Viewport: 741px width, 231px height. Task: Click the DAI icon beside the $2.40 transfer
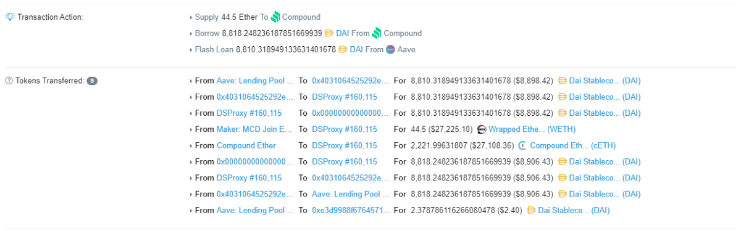[x=531, y=210]
